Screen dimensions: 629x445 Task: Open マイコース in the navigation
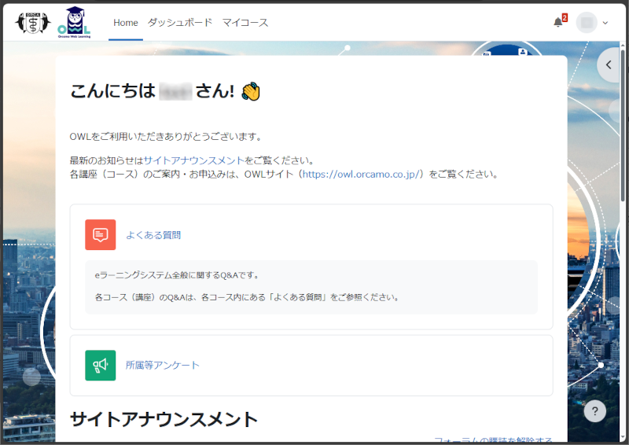pyautogui.click(x=245, y=23)
